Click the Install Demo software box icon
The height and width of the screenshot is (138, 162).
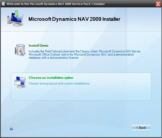(20, 50)
